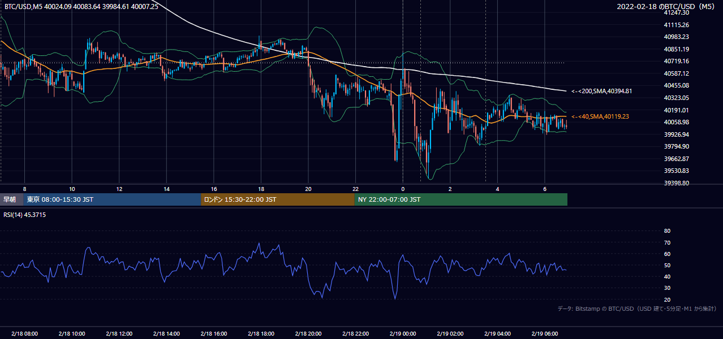
Task: Click hour label 20 under price chart
Action: pos(308,189)
